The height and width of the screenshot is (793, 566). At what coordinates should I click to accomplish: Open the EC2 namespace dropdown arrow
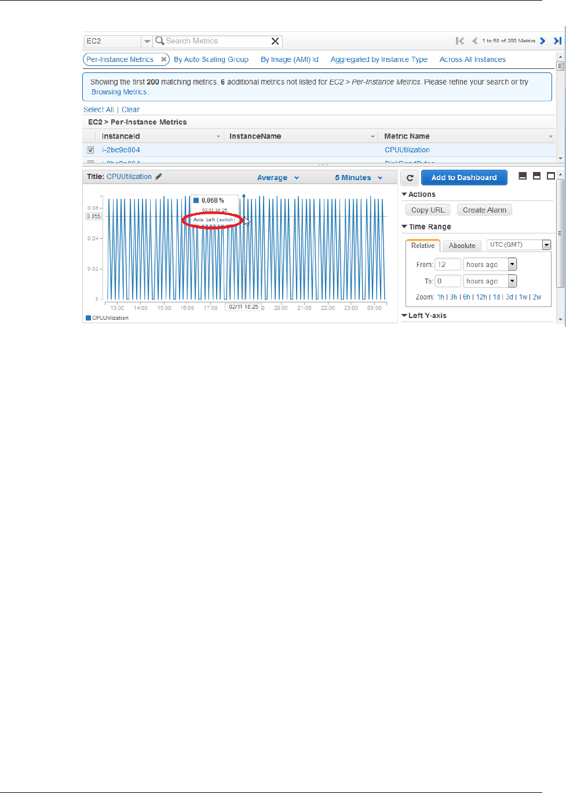click(147, 41)
